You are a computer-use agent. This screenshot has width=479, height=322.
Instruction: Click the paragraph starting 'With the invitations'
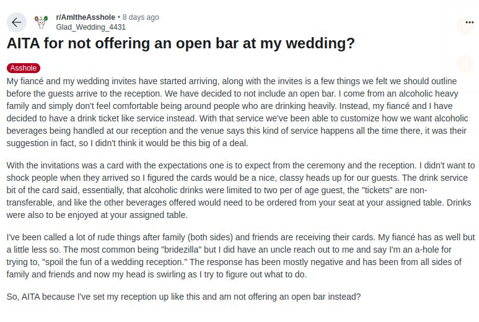(240, 190)
